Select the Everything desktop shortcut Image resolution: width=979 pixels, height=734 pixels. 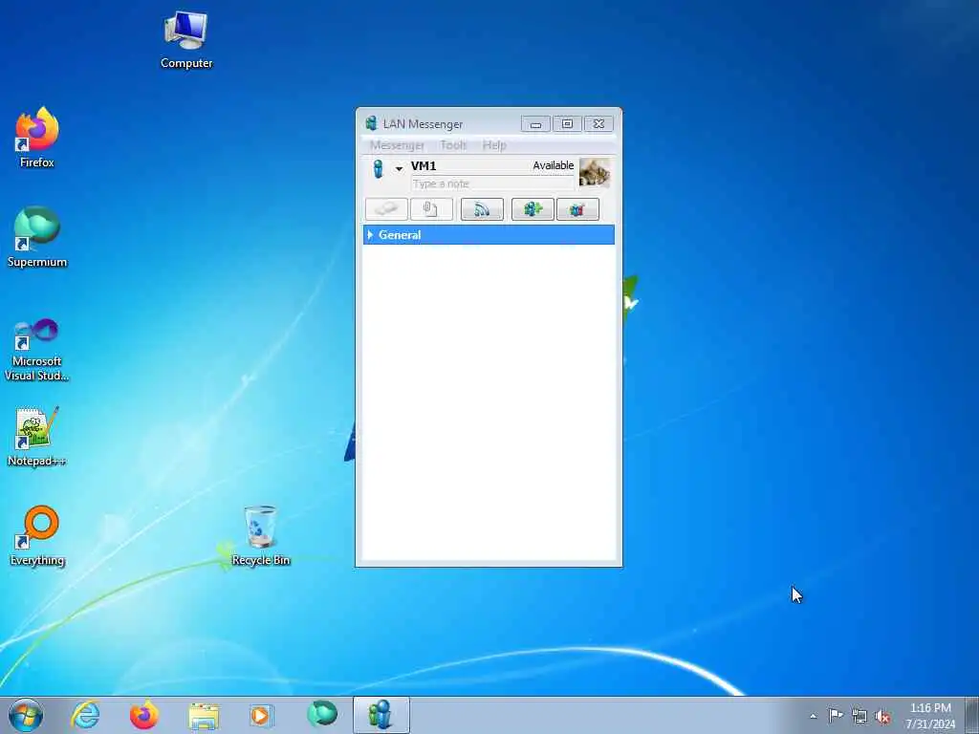click(37, 535)
